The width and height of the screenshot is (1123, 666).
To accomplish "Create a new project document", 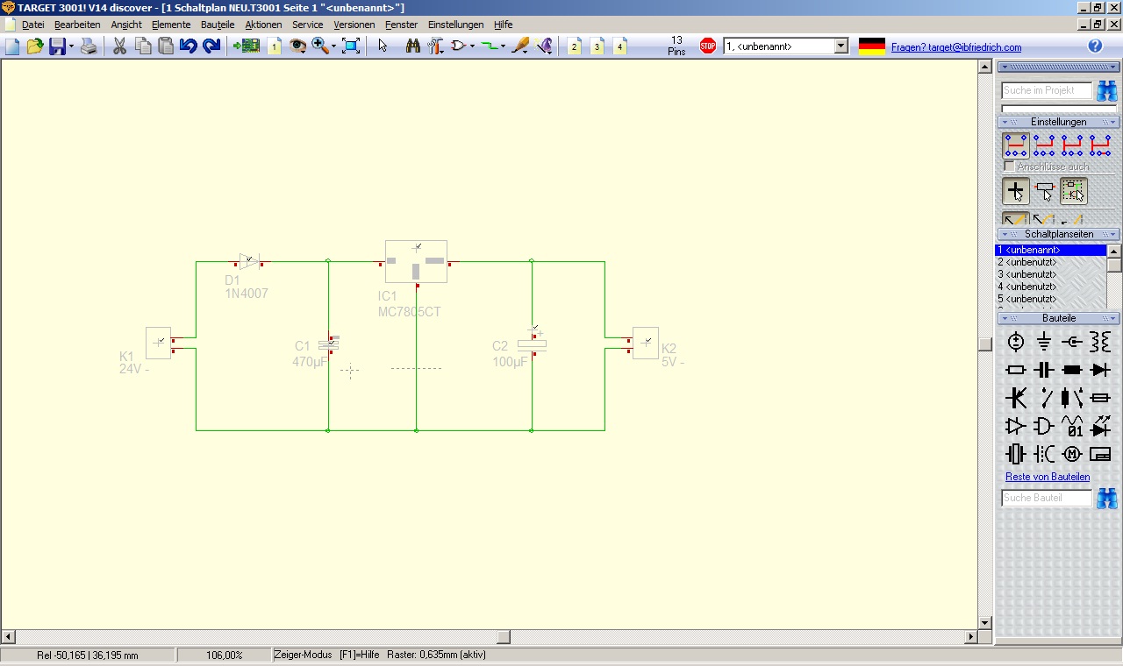I will pyautogui.click(x=12, y=46).
